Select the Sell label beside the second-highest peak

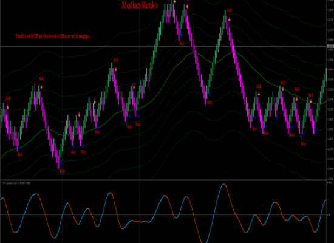(230, 10)
